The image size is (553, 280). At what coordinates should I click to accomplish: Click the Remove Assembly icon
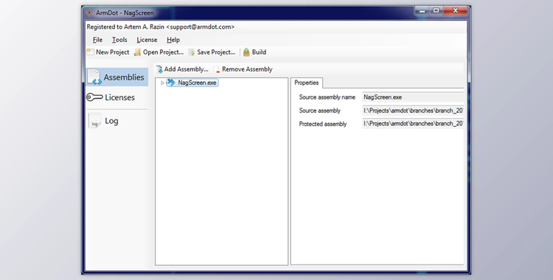(217, 70)
